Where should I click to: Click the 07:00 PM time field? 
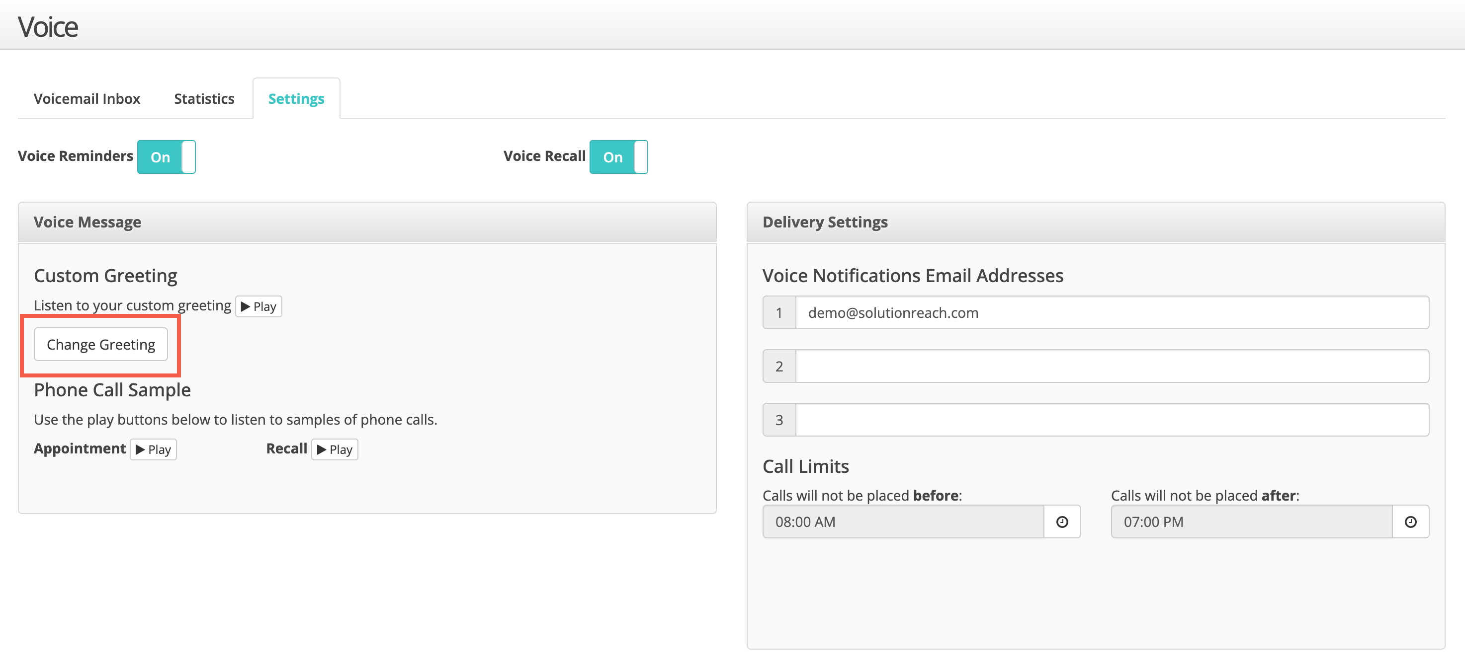(x=1252, y=521)
